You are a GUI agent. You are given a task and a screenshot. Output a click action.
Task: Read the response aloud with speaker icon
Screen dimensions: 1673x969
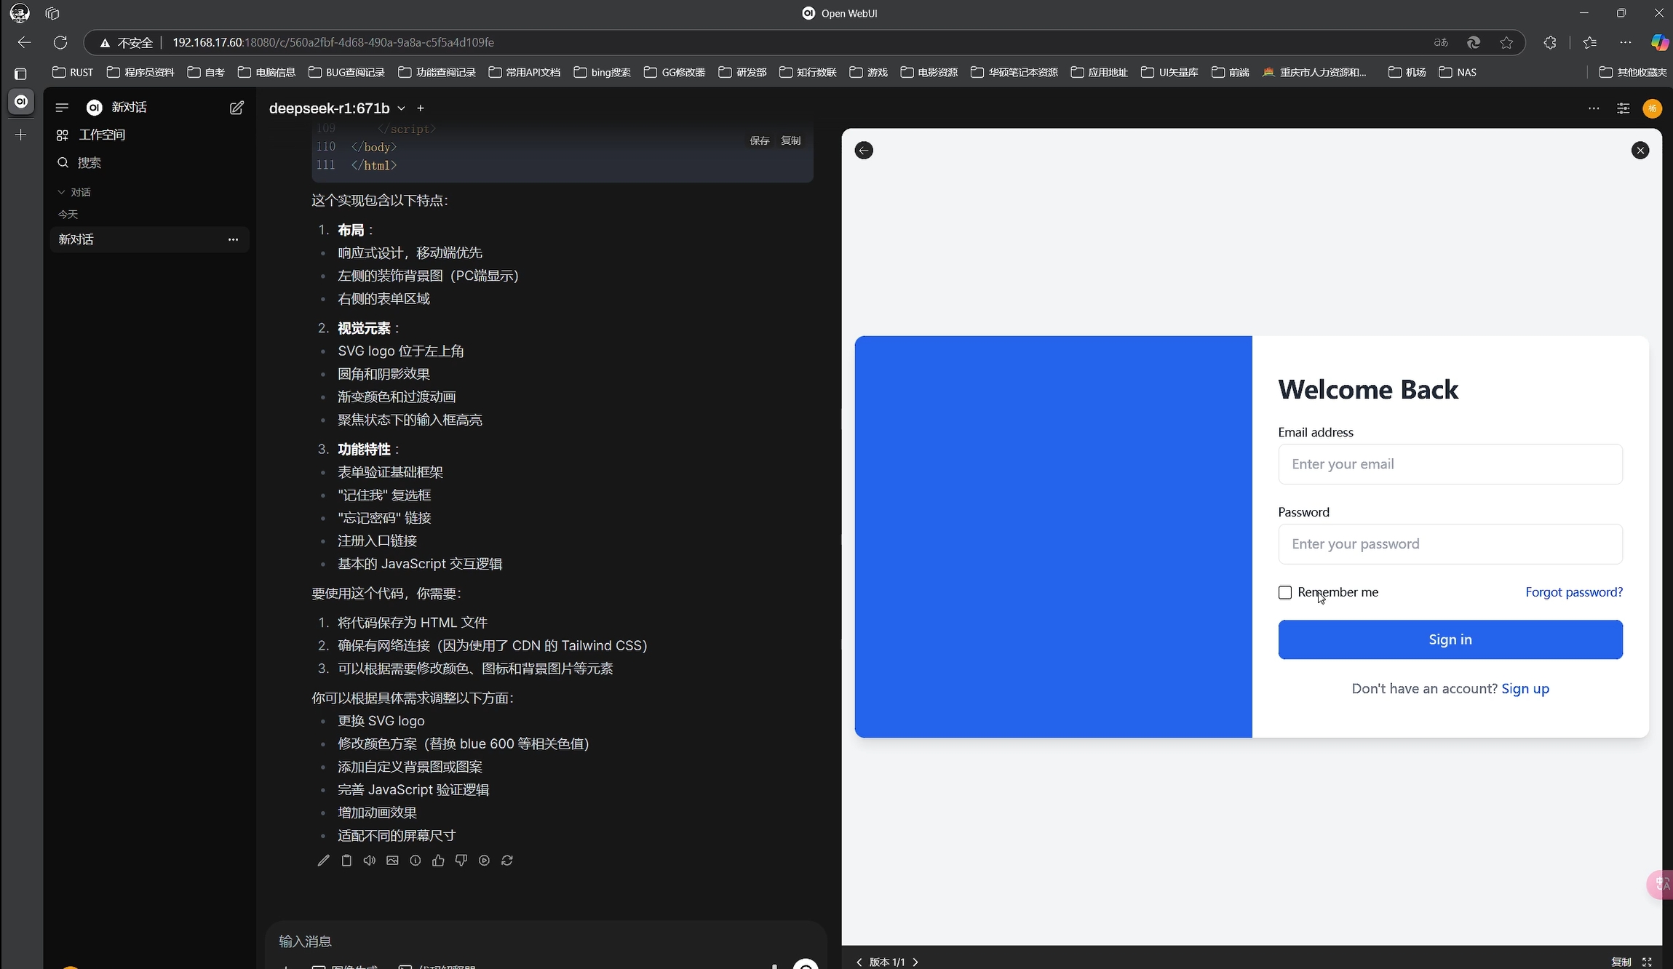click(370, 861)
